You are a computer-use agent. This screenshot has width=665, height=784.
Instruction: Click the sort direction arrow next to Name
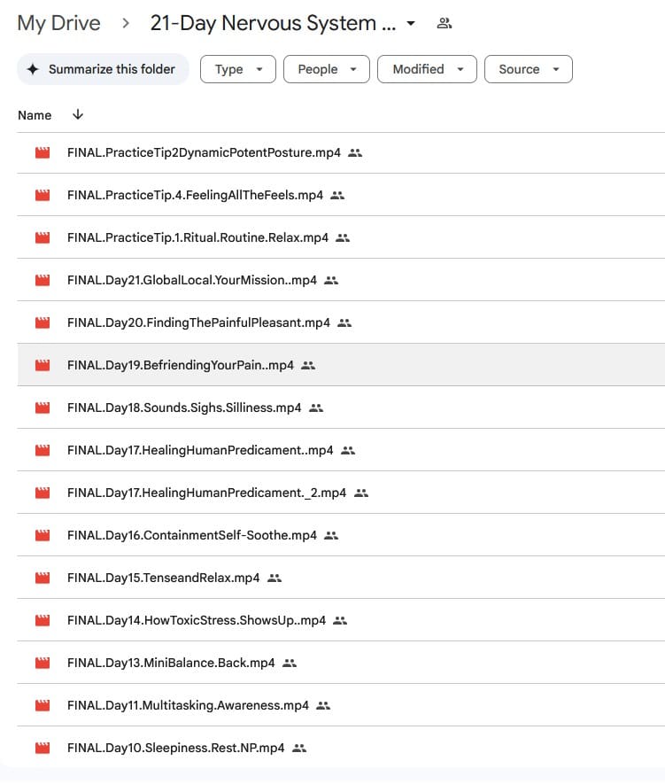[x=78, y=115]
